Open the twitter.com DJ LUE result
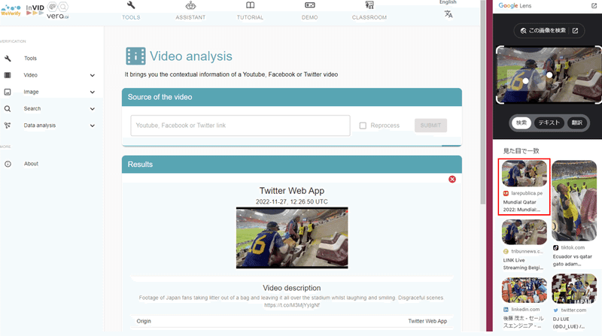602x336 pixels. click(574, 301)
